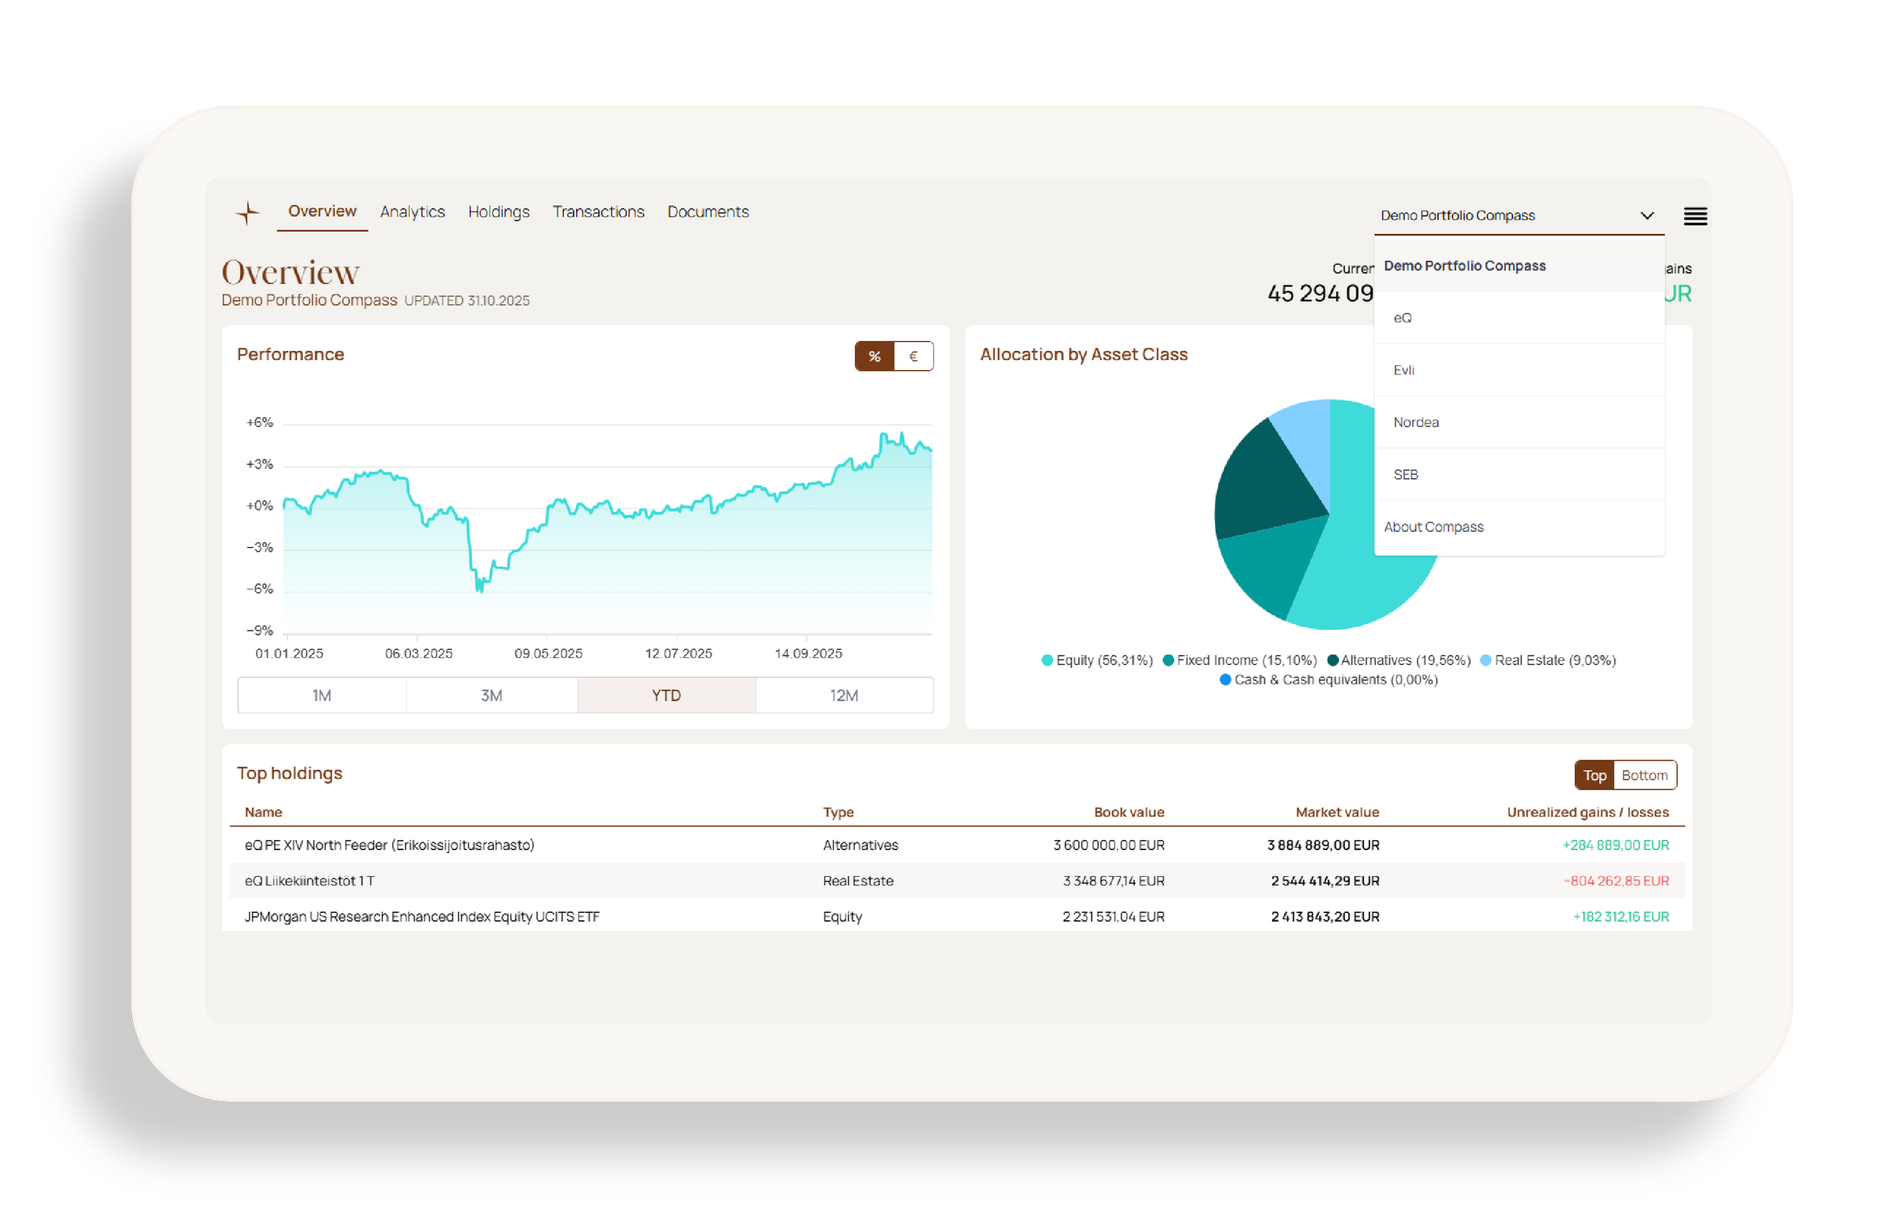The image size is (1900, 1227).
Task: Choose Nordea from the portfolio dropdown
Action: (x=1416, y=422)
